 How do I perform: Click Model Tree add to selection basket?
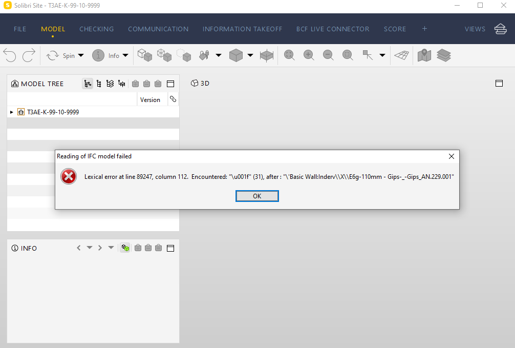pyautogui.click(x=135, y=84)
